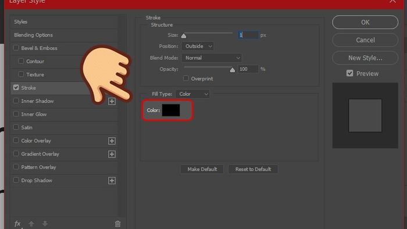Viewport: 407px width, 229px height.
Task: Open the Fill Type dropdown
Action: [192, 94]
